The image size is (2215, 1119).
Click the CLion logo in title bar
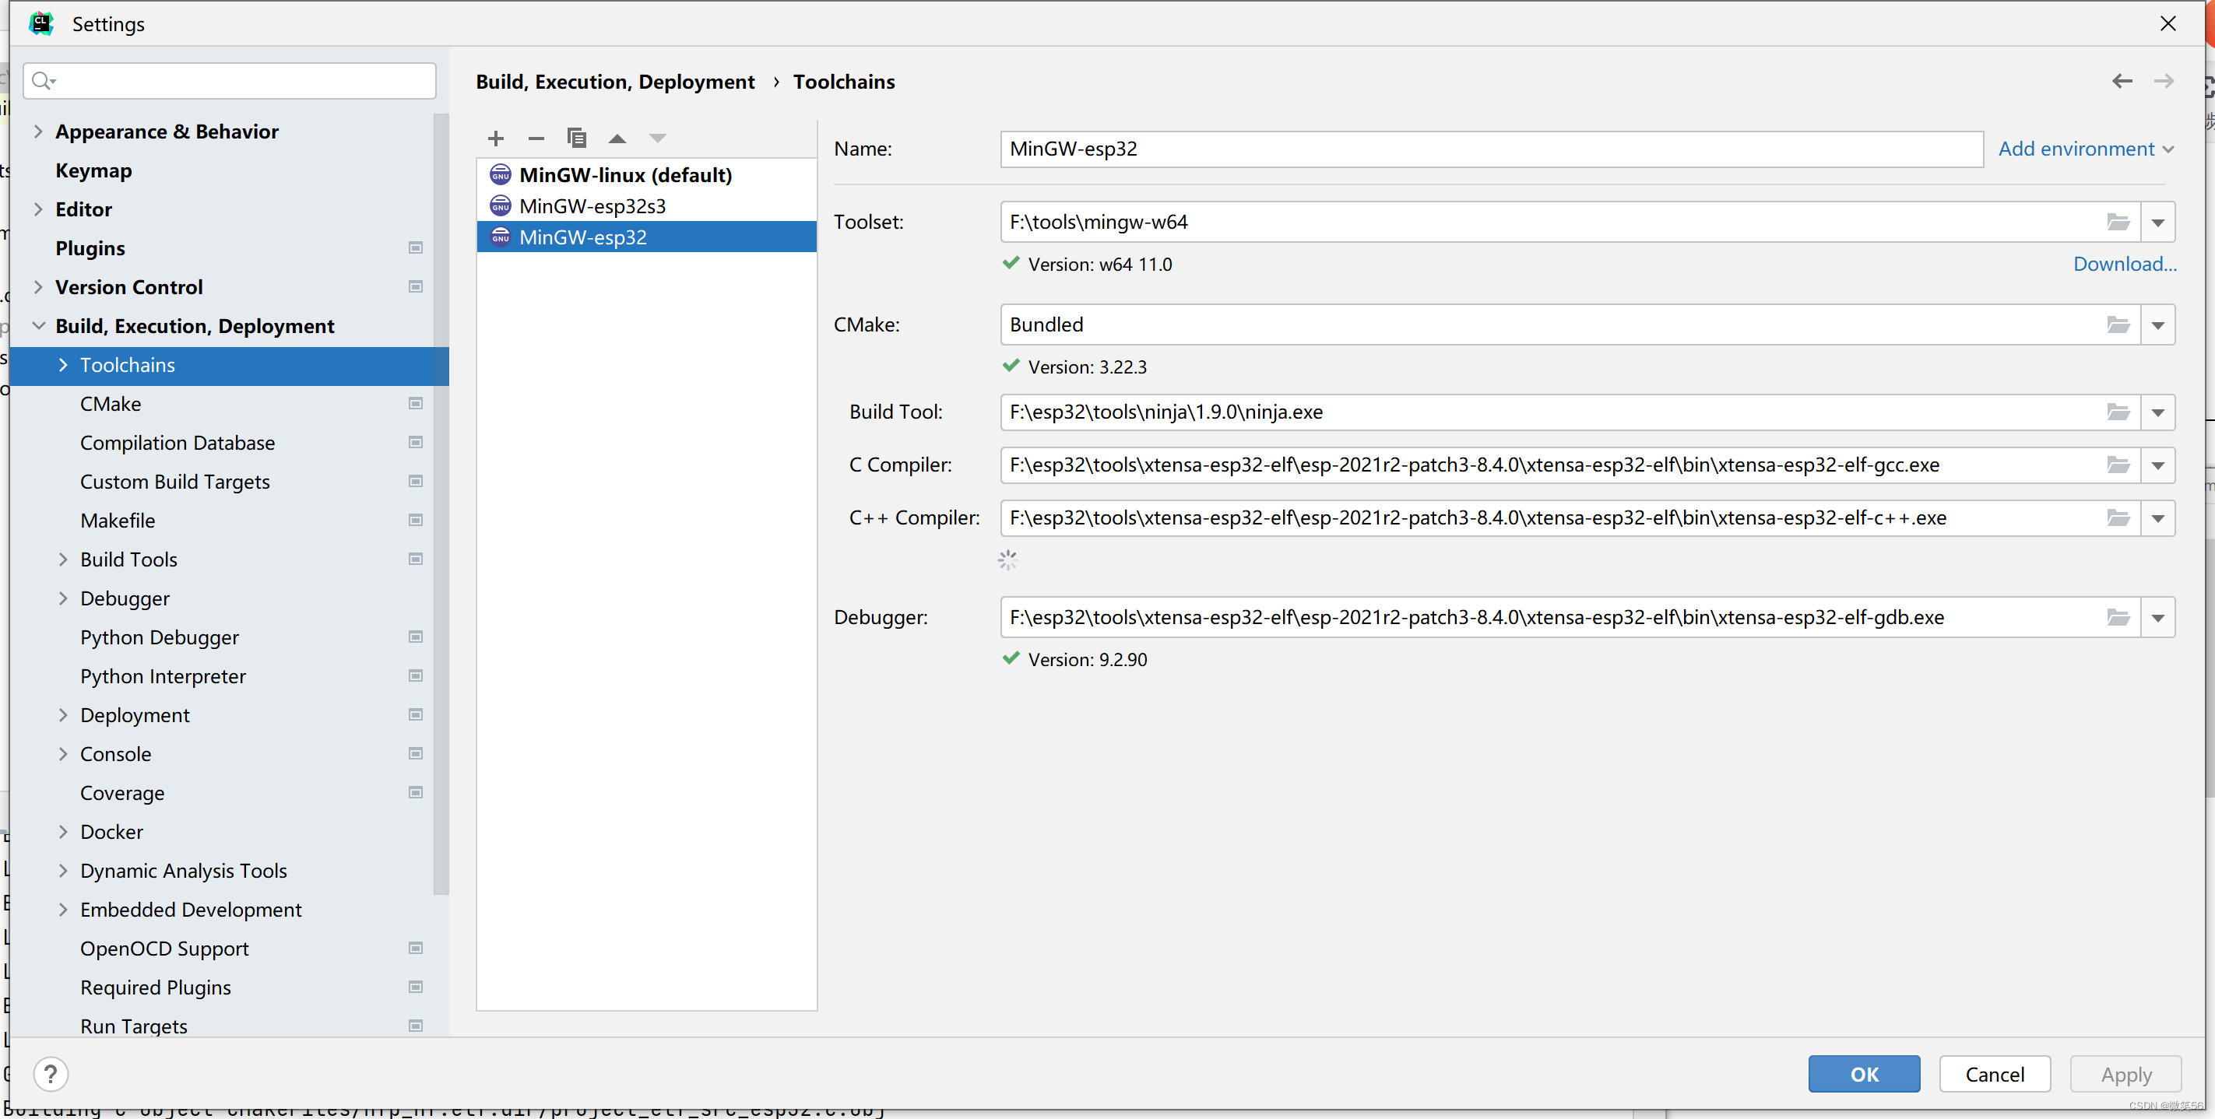click(x=41, y=23)
